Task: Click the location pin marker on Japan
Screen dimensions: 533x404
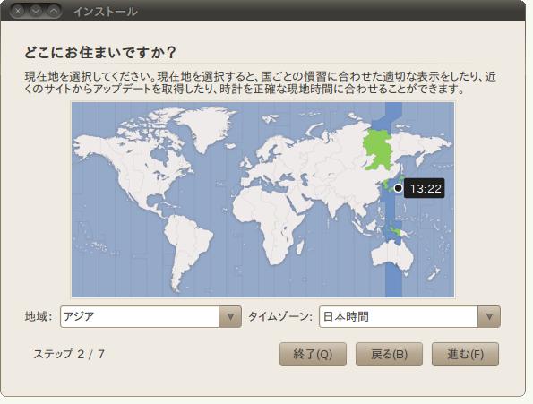Action: pos(398,188)
